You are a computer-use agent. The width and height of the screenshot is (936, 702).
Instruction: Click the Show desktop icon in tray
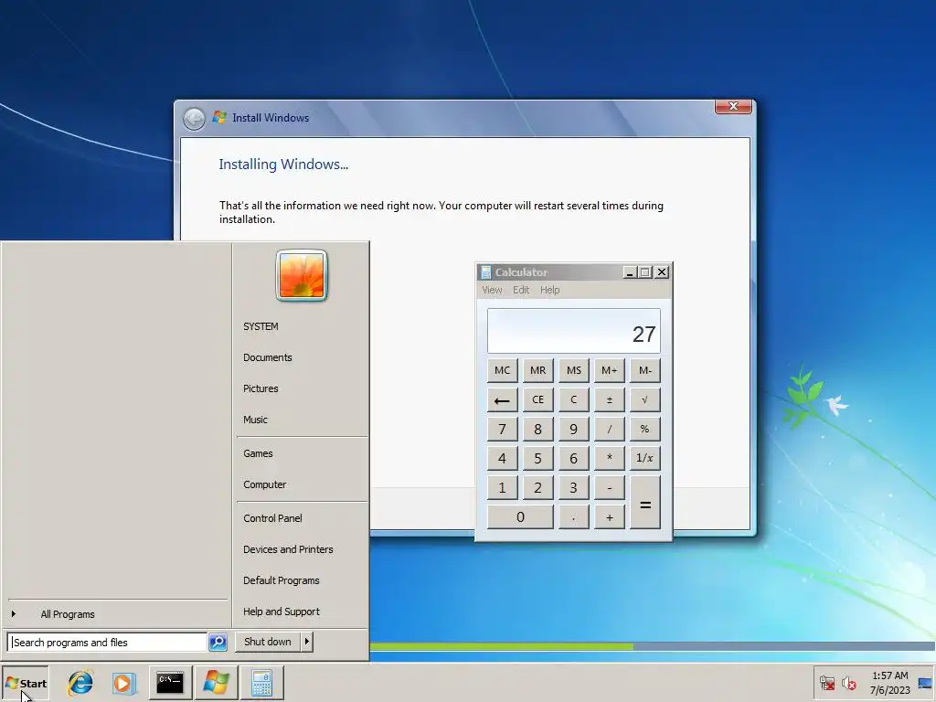click(925, 683)
